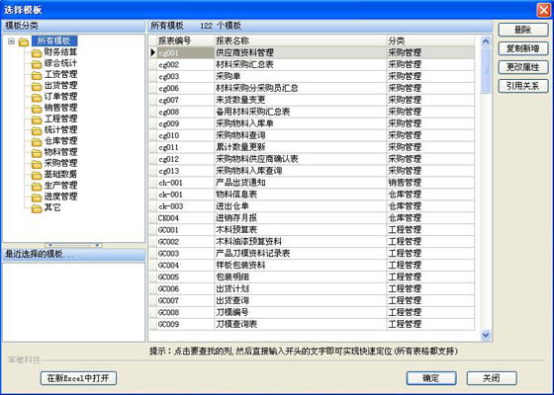Open the 订单管理 folder icon
554x395 pixels.
click(x=37, y=98)
